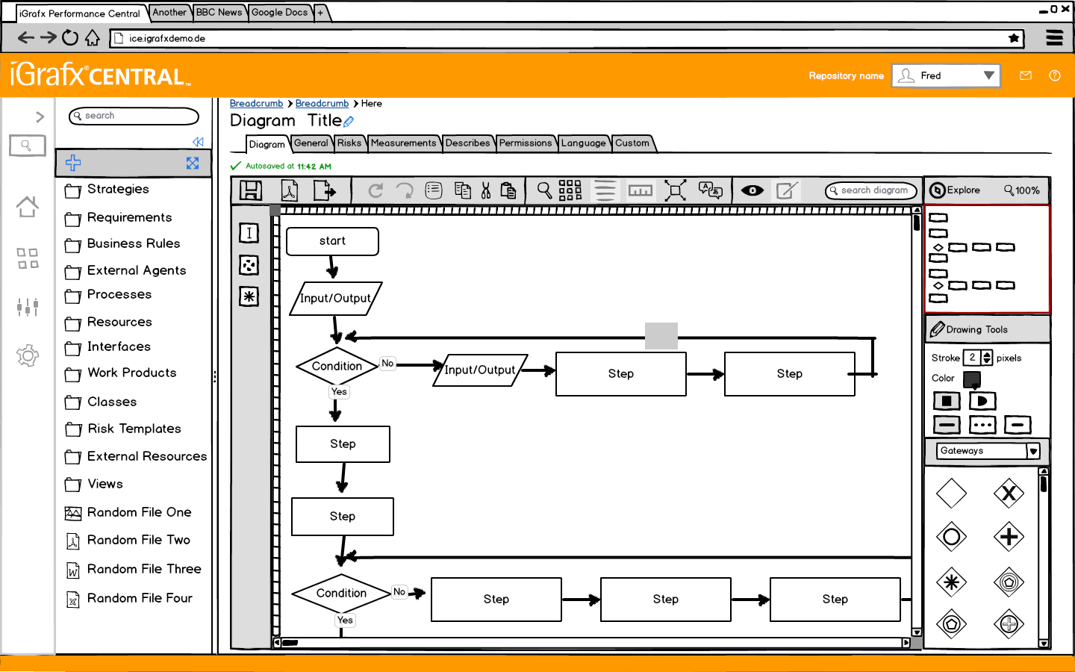This screenshot has height=672, width=1075.
Task: Click the first Breadcrumb link
Action: point(256,103)
